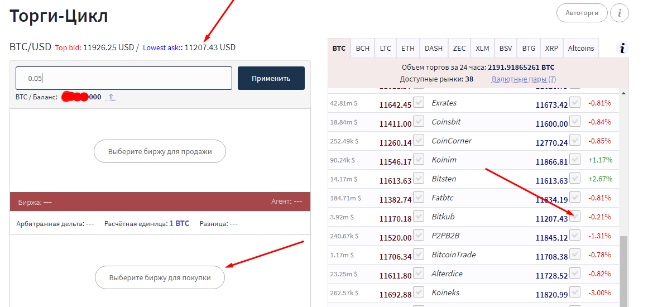The height and width of the screenshot is (307, 648).
Task: Switch to the Altcoins tab
Action: (x=580, y=49)
